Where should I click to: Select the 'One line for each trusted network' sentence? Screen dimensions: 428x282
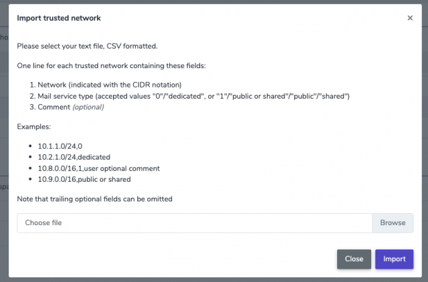click(x=112, y=65)
